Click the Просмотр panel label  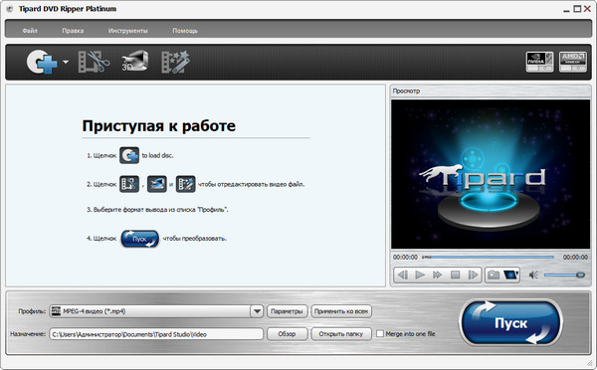(x=406, y=91)
